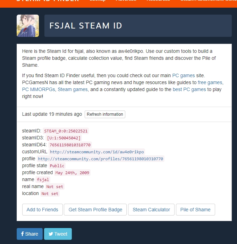The width and height of the screenshot is (237, 244).
Task: Select the steamID3 value U:1:50045042
Action: (x=64, y=138)
